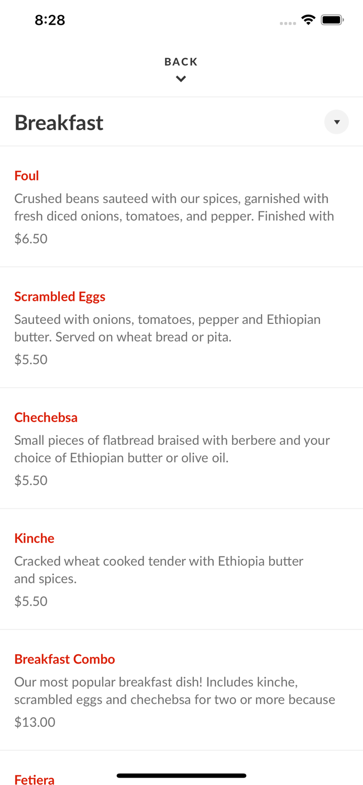Tap the cellular signal dots icon

pos(288,23)
